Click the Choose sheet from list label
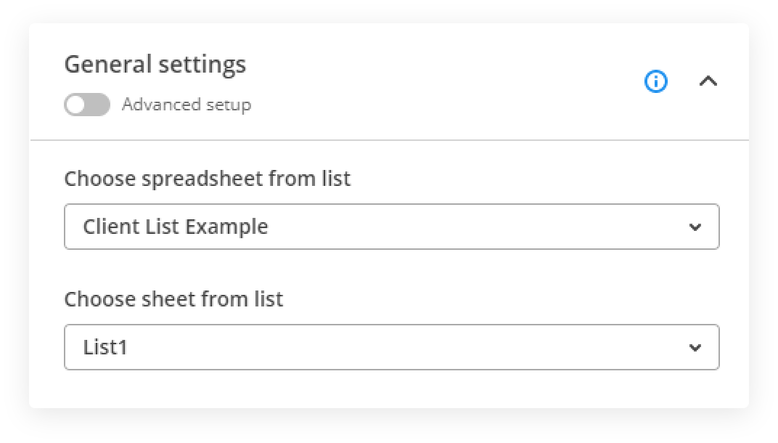The image size is (778, 443). coord(173,298)
